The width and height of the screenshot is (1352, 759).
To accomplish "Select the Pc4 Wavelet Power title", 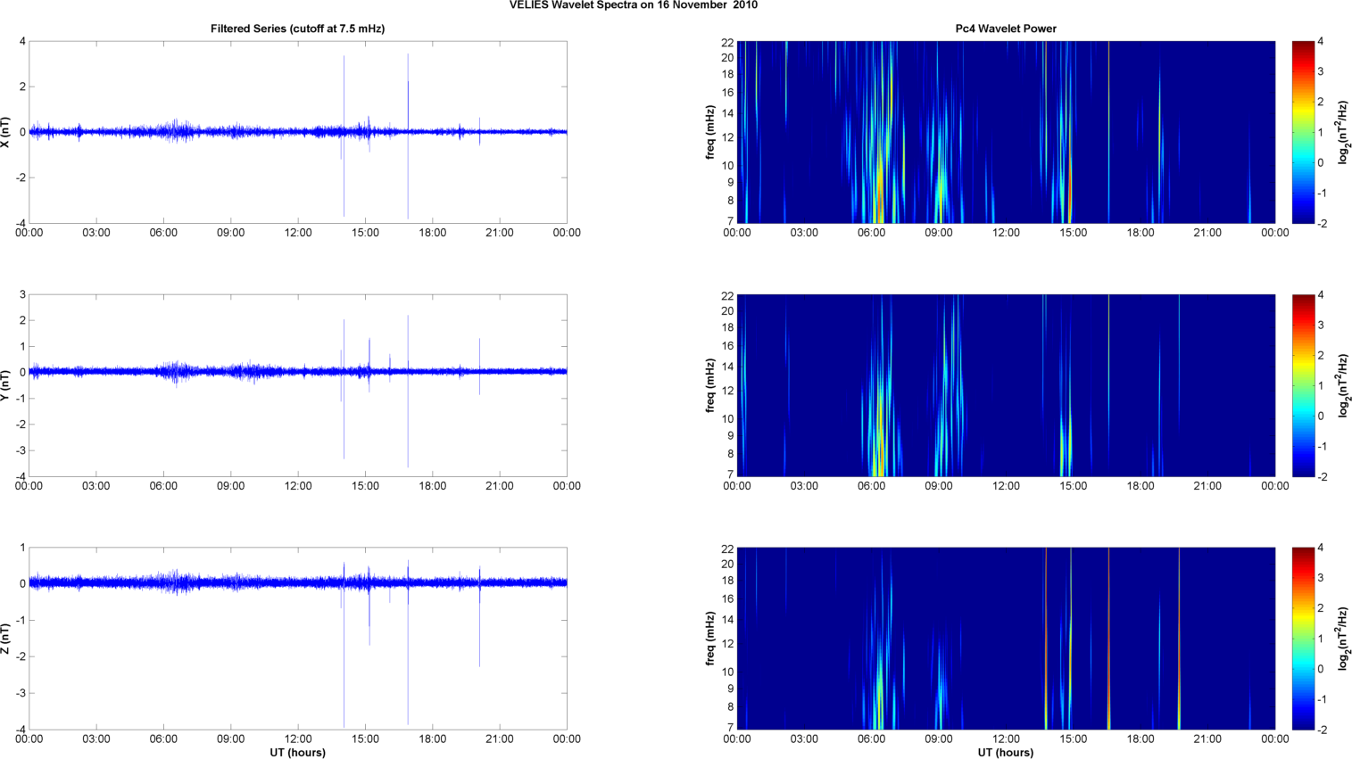I will (x=1005, y=29).
